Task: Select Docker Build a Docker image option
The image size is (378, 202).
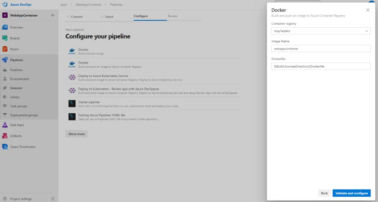Action: (155, 51)
